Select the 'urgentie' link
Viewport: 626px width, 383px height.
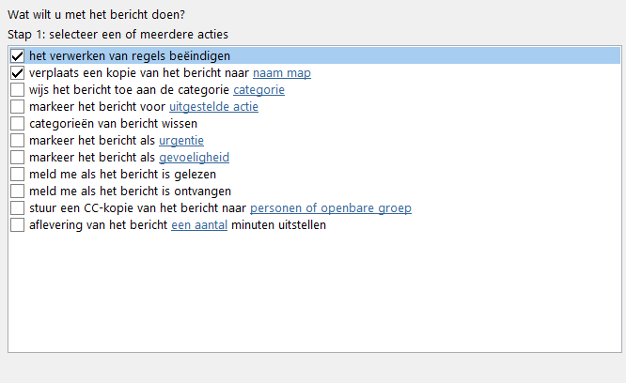coord(181,141)
